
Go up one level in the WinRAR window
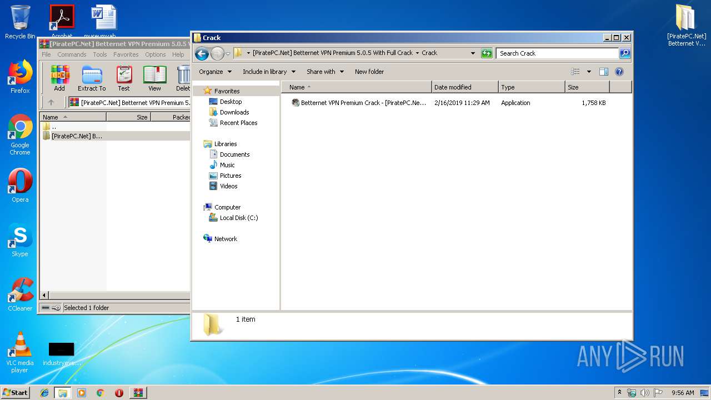click(51, 102)
